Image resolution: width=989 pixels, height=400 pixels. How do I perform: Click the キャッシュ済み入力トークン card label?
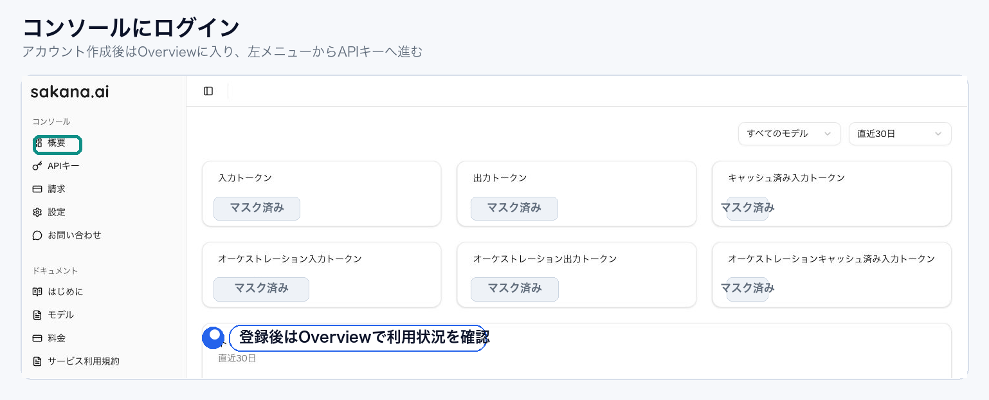786,178
